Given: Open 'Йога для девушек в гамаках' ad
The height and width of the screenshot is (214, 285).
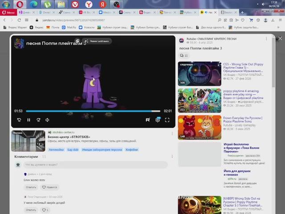Looking at the screenshot, I should [237, 173].
